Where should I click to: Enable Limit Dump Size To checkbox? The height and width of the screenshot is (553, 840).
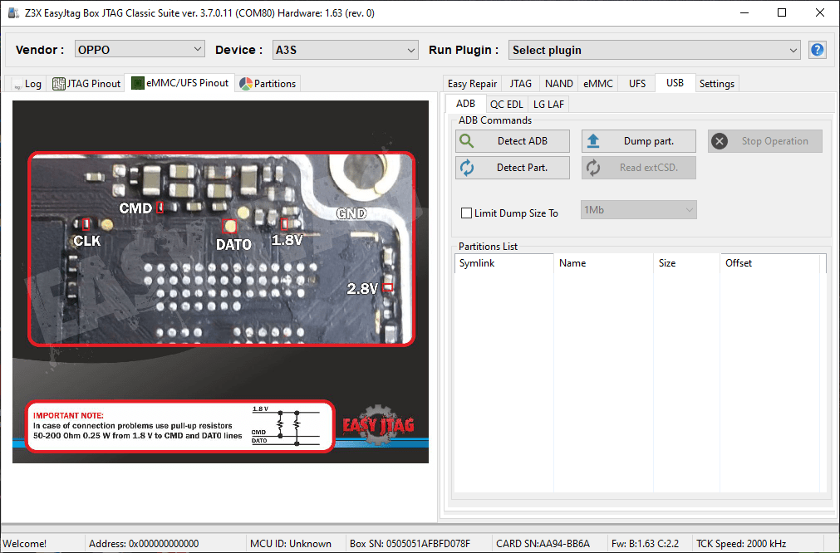tap(467, 213)
